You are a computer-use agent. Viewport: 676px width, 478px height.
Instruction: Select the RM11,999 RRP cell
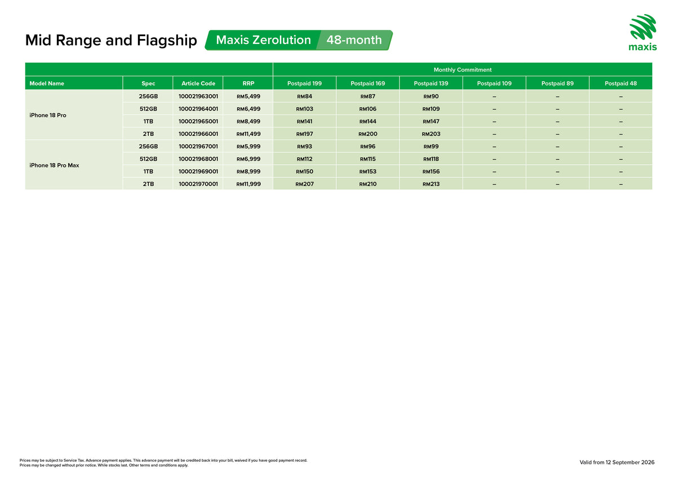[248, 184]
